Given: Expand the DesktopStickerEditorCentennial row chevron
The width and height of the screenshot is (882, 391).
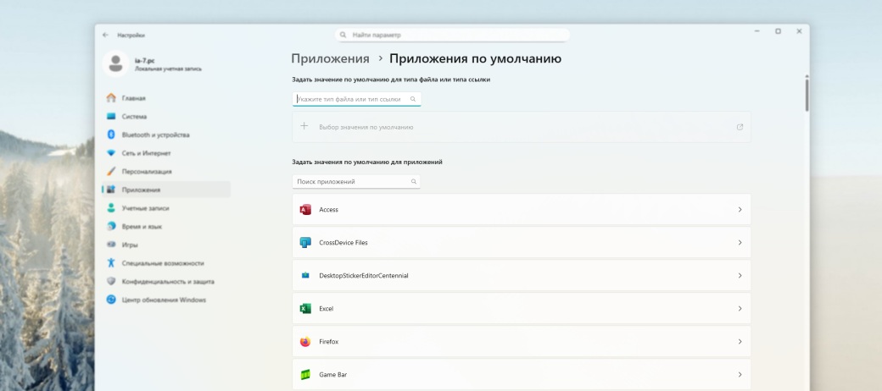Looking at the screenshot, I should point(740,275).
